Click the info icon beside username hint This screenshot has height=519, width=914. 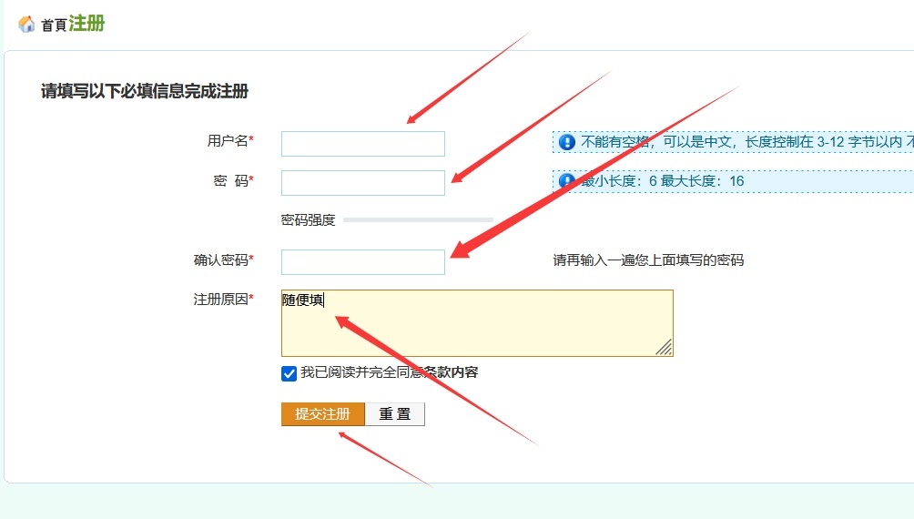(x=567, y=142)
